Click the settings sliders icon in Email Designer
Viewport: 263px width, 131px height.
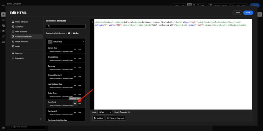coord(259,15)
